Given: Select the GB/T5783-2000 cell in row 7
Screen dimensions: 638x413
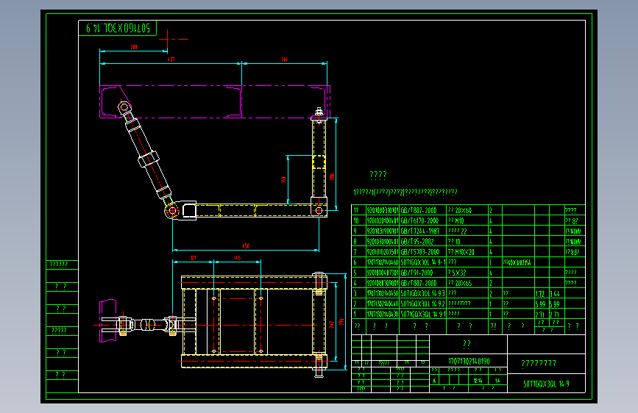Looking at the screenshot, I should pos(420,252).
